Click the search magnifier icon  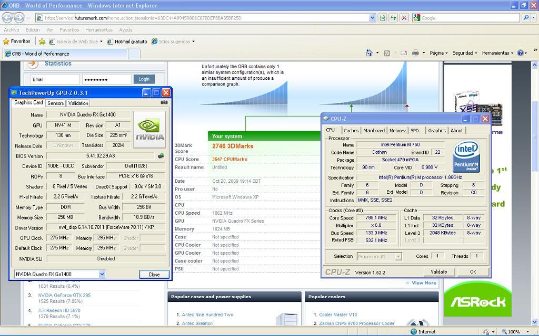pyautogui.click(x=526, y=18)
